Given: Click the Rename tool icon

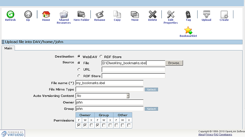Looking at the screenshot, I should click(x=100, y=14).
